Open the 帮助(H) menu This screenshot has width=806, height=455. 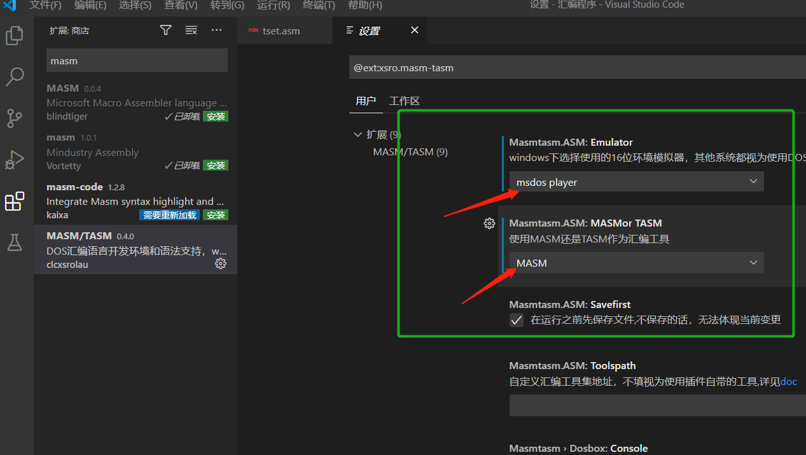(x=365, y=5)
